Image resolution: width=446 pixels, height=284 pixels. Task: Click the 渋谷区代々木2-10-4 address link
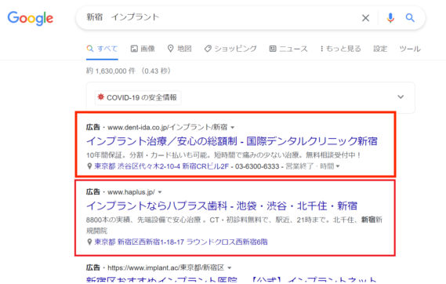coord(161,166)
